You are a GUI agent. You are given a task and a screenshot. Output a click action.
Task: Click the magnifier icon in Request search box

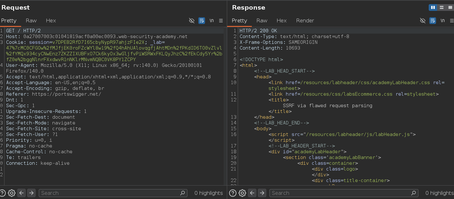pyautogui.click(x=183, y=193)
